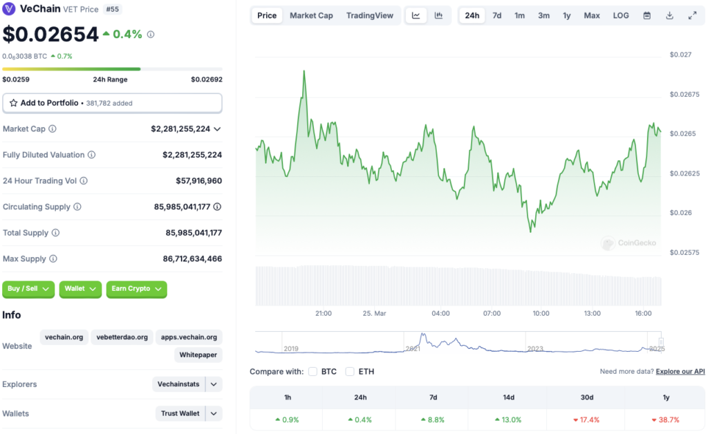Click info icon beside 24 Hour Trading Vol

pyautogui.click(x=84, y=181)
